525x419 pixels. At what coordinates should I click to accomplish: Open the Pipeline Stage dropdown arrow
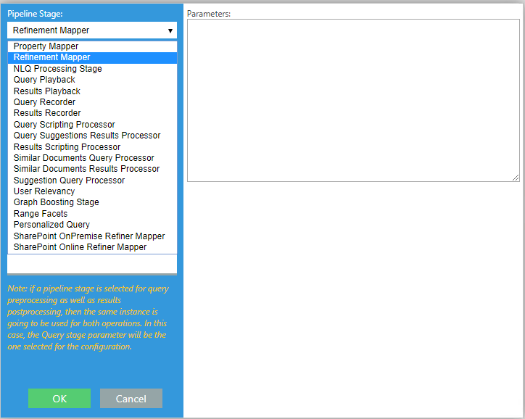[170, 30]
